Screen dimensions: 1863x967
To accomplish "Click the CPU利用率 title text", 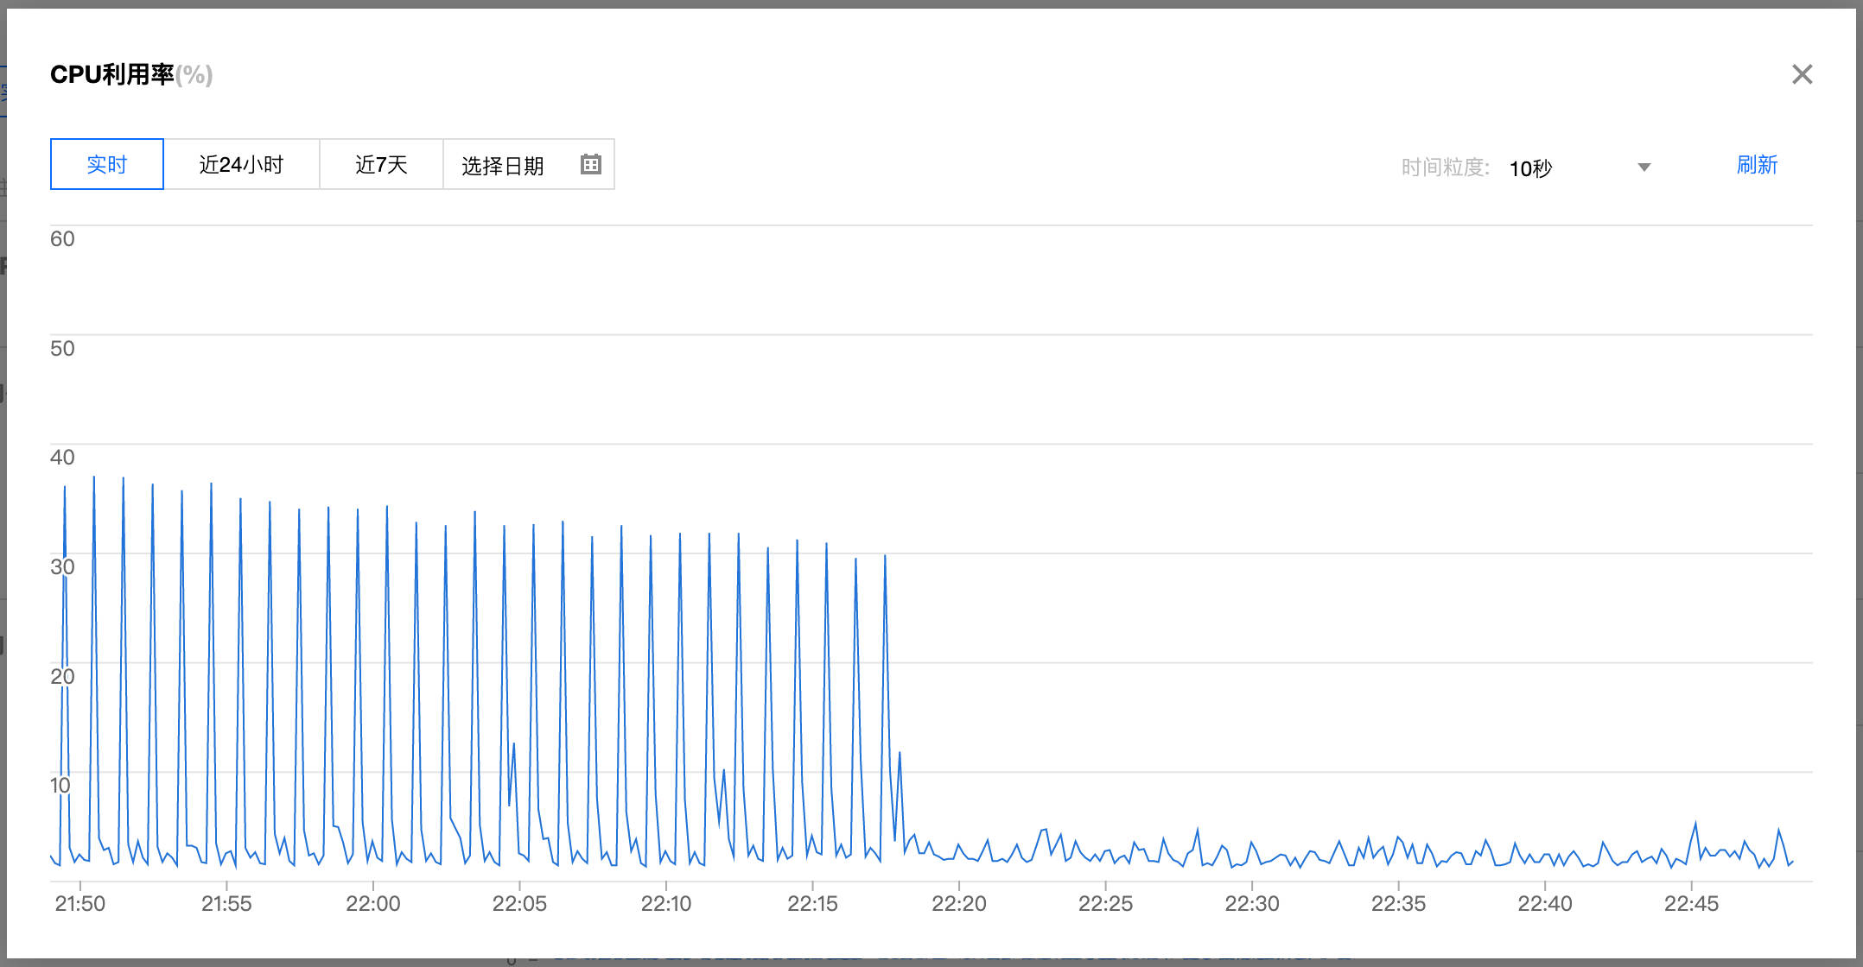I will [x=131, y=74].
